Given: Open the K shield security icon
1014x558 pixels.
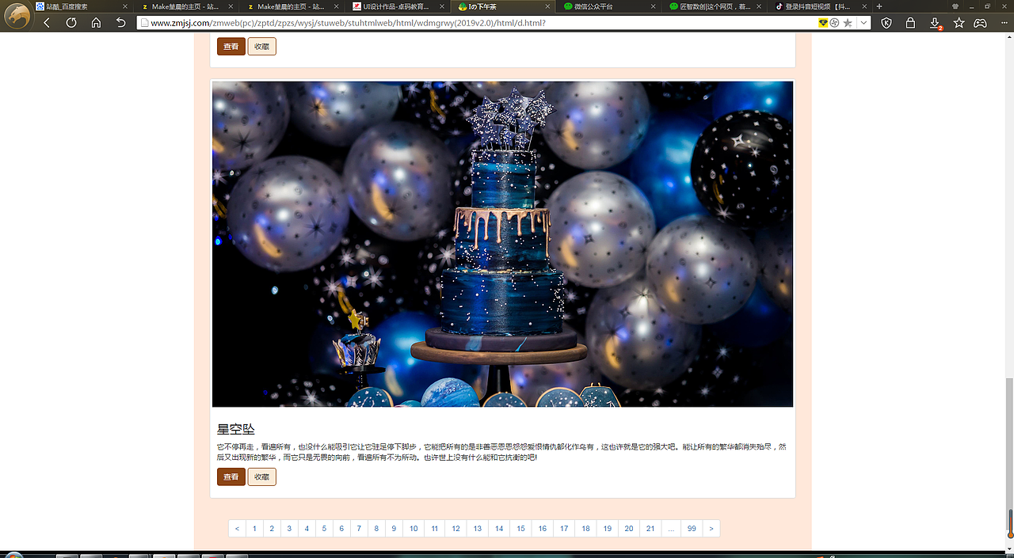Looking at the screenshot, I should (x=886, y=23).
